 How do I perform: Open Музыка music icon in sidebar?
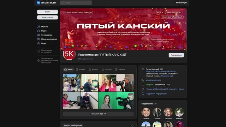point(38,27)
